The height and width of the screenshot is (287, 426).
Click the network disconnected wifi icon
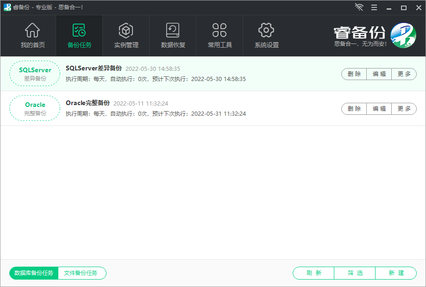point(359,7)
